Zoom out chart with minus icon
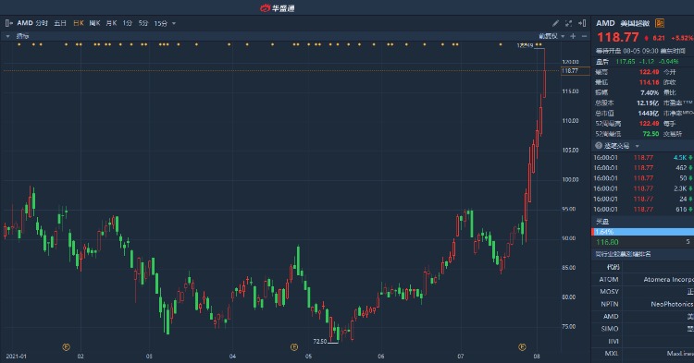The height and width of the screenshot is (363, 694). point(584,36)
